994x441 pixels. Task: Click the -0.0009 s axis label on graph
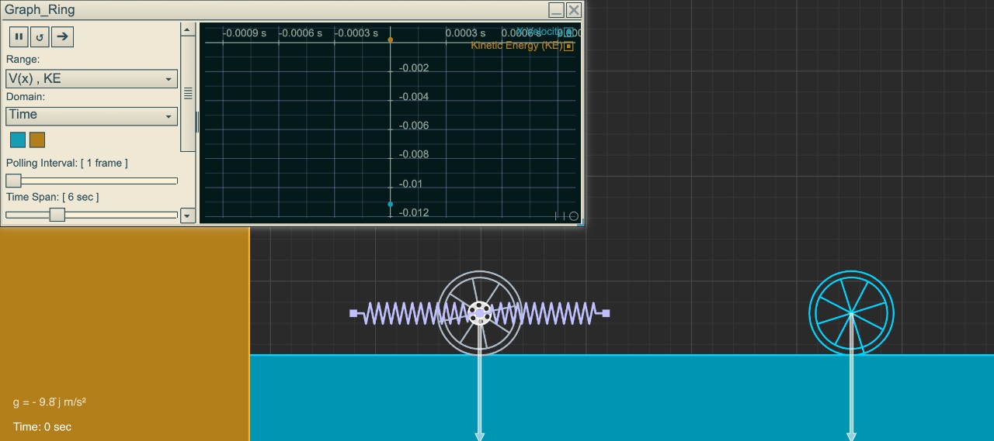pyautogui.click(x=245, y=33)
